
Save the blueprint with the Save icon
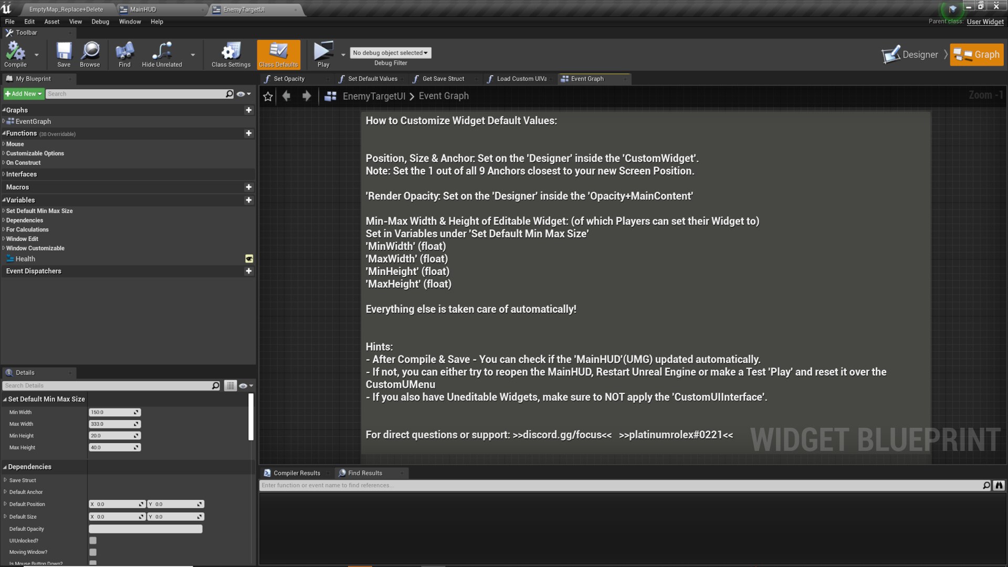pos(64,55)
